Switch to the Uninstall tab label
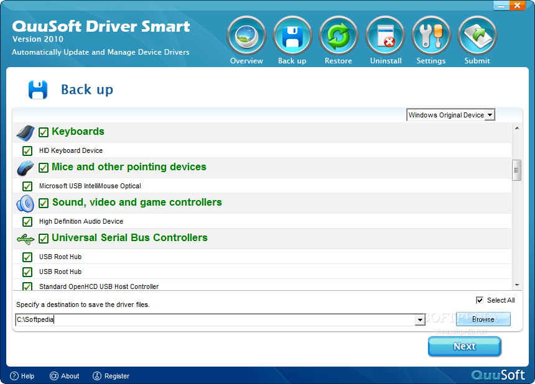 [386, 61]
